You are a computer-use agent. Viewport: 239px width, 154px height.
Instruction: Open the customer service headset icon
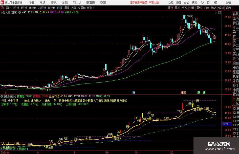point(202,3)
